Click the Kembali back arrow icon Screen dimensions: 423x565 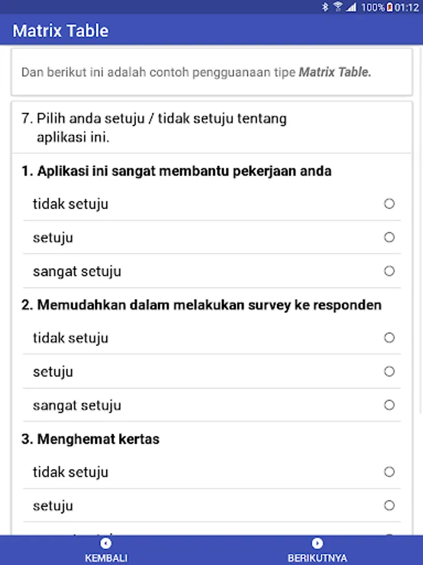(x=106, y=543)
